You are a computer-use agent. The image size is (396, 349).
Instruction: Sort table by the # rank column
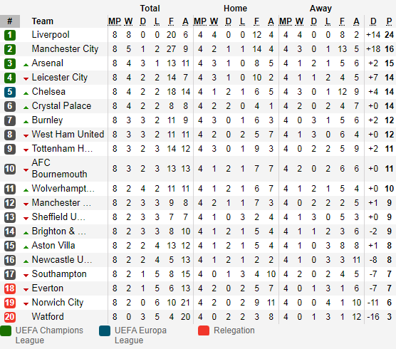(10, 21)
